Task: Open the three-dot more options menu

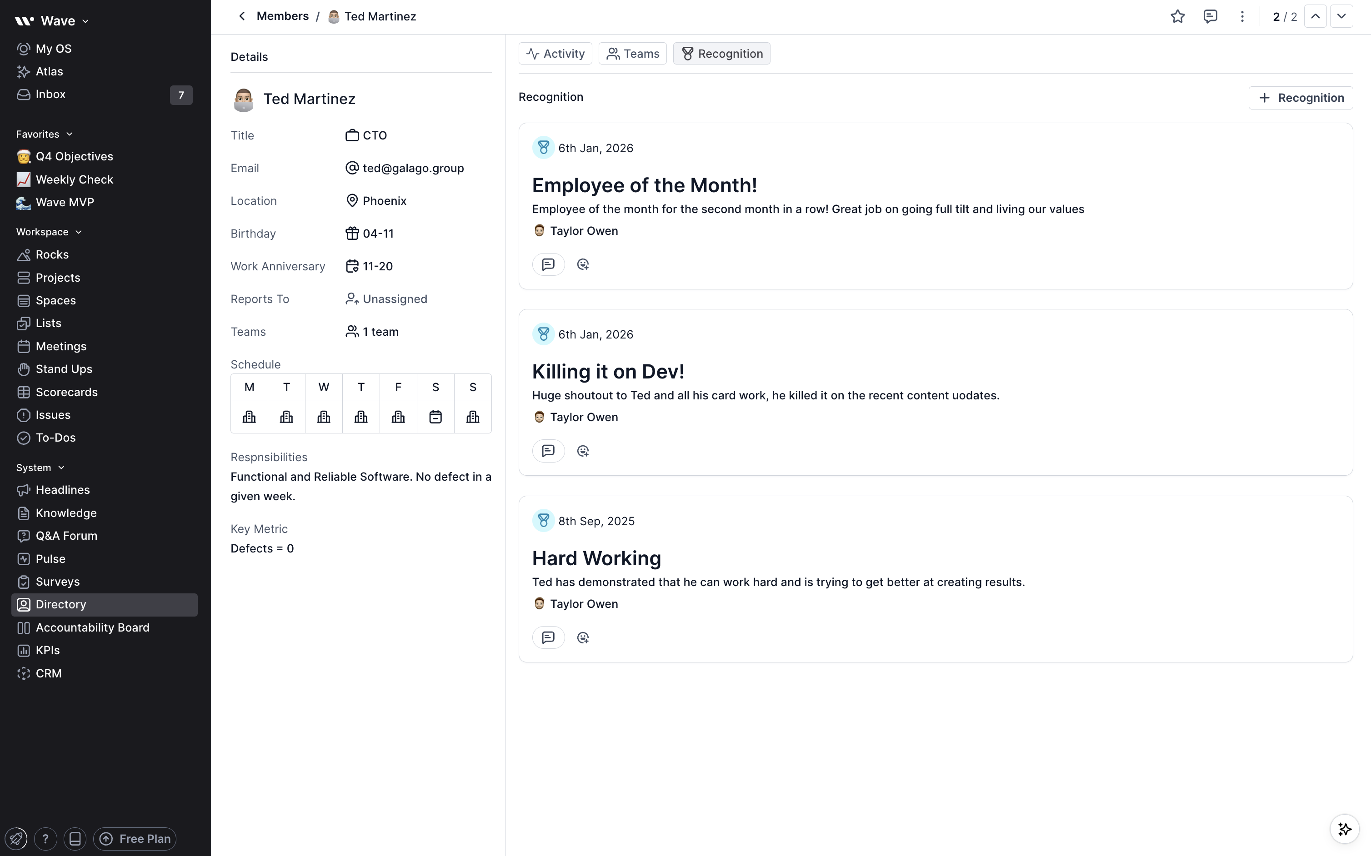Action: pyautogui.click(x=1242, y=16)
